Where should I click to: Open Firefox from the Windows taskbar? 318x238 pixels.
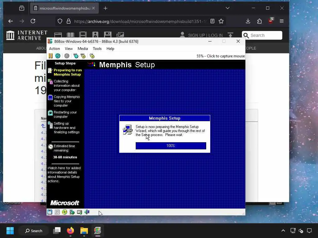(x=70, y=231)
